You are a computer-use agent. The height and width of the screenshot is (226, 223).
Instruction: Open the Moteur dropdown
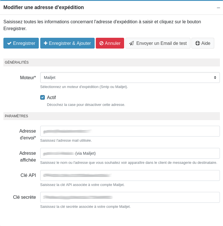coord(130,78)
